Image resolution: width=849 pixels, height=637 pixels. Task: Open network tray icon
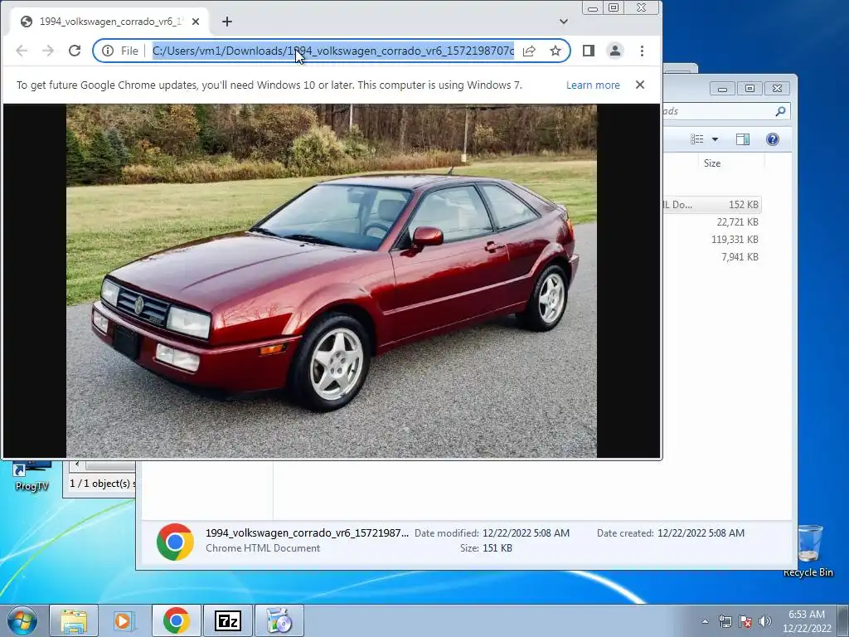pyautogui.click(x=725, y=621)
